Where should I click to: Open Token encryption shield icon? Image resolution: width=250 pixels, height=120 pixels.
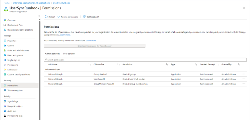tap(5, 90)
